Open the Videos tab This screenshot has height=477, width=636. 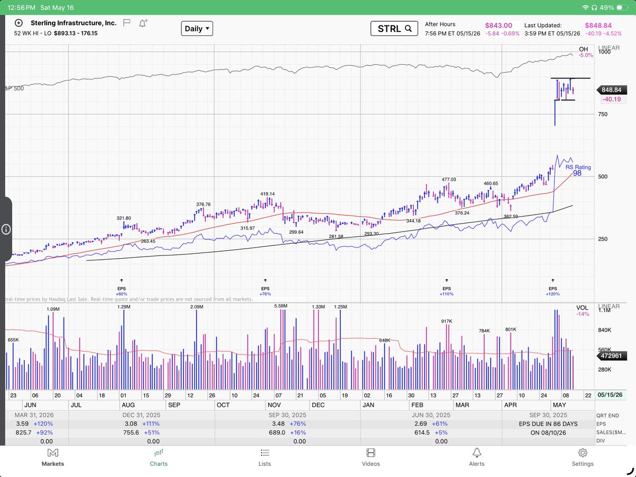tap(371, 457)
